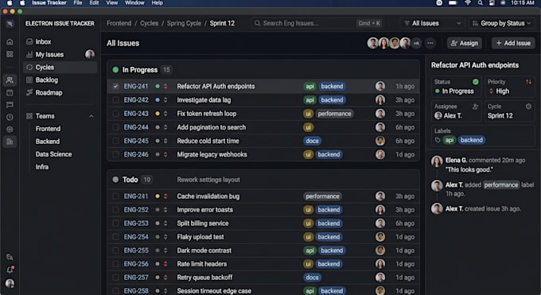541x295 pixels.
Task: Collapse the In Progress group header
Action: 263,70
